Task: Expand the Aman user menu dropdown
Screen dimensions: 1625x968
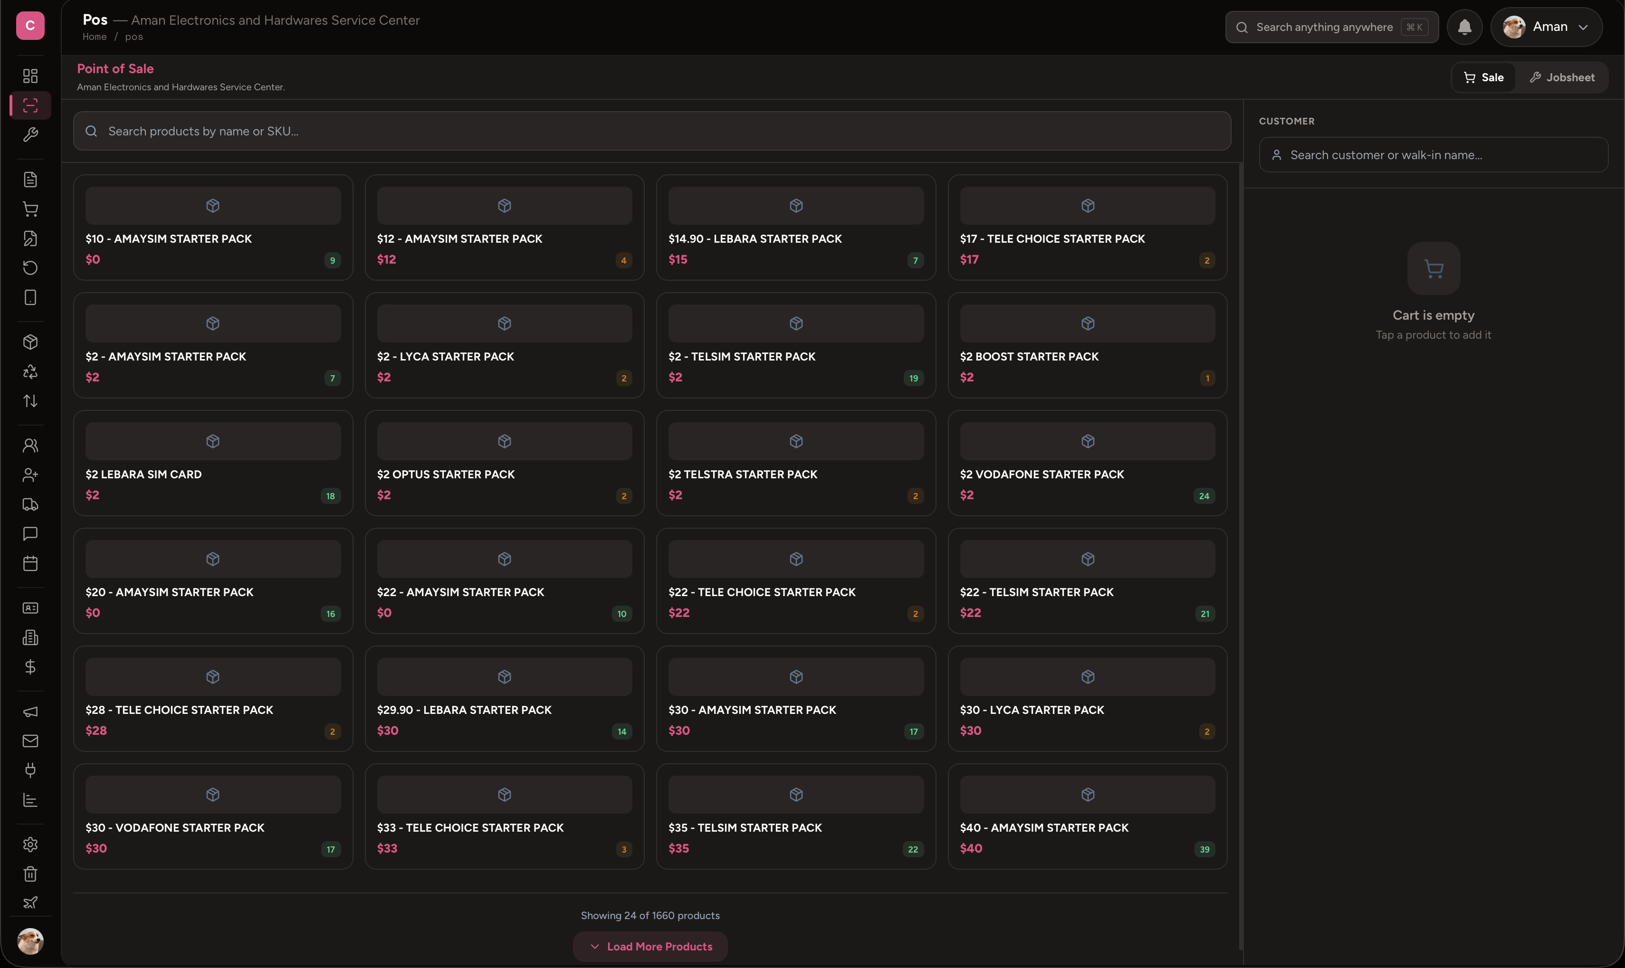Action: (x=1546, y=27)
